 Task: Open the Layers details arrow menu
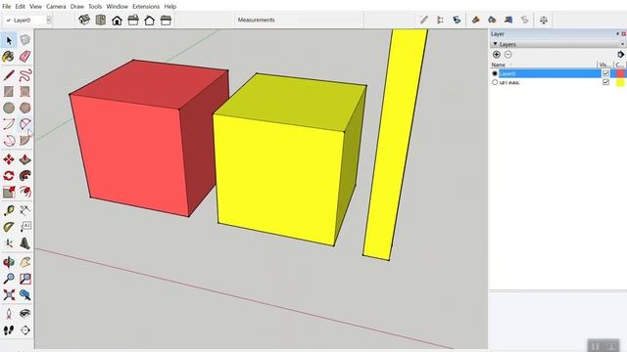click(x=620, y=55)
